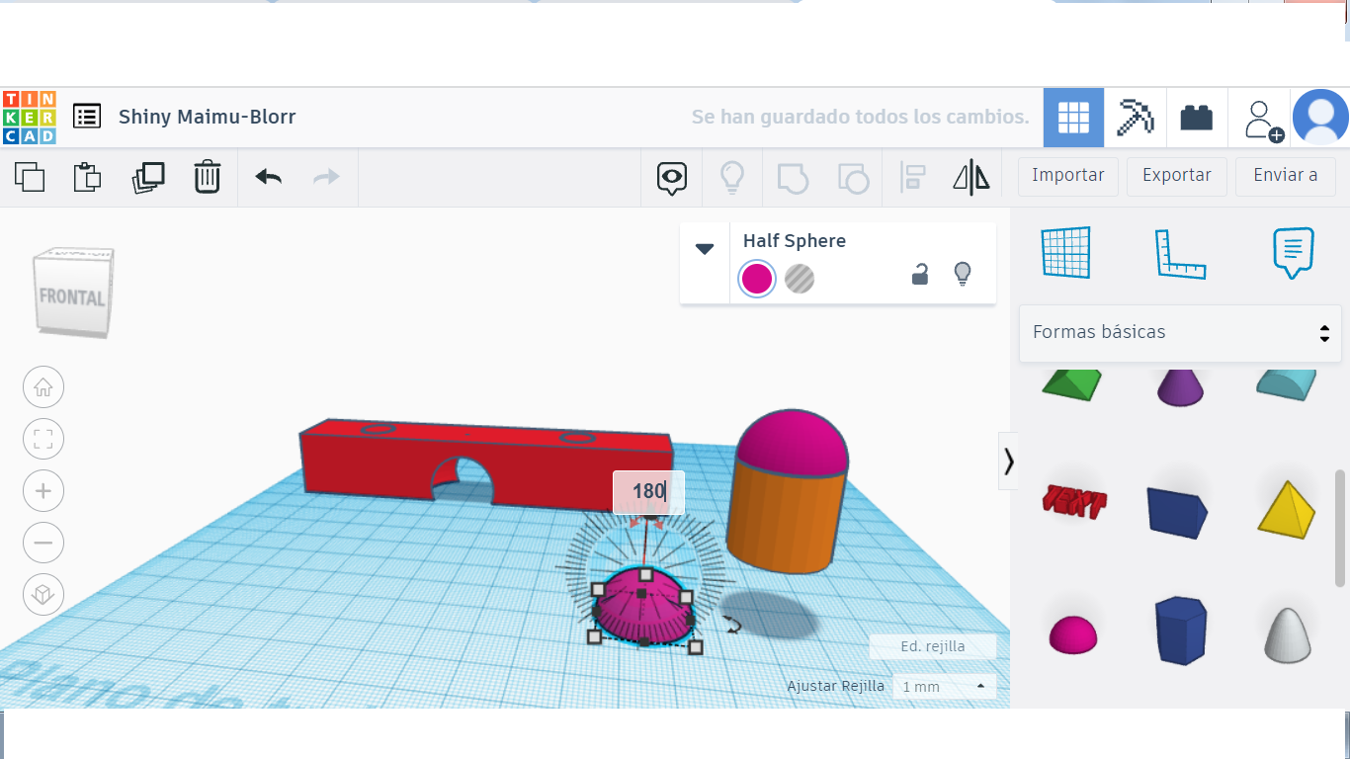Click the show all lightbulb in toolbar

click(x=731, y=177)
